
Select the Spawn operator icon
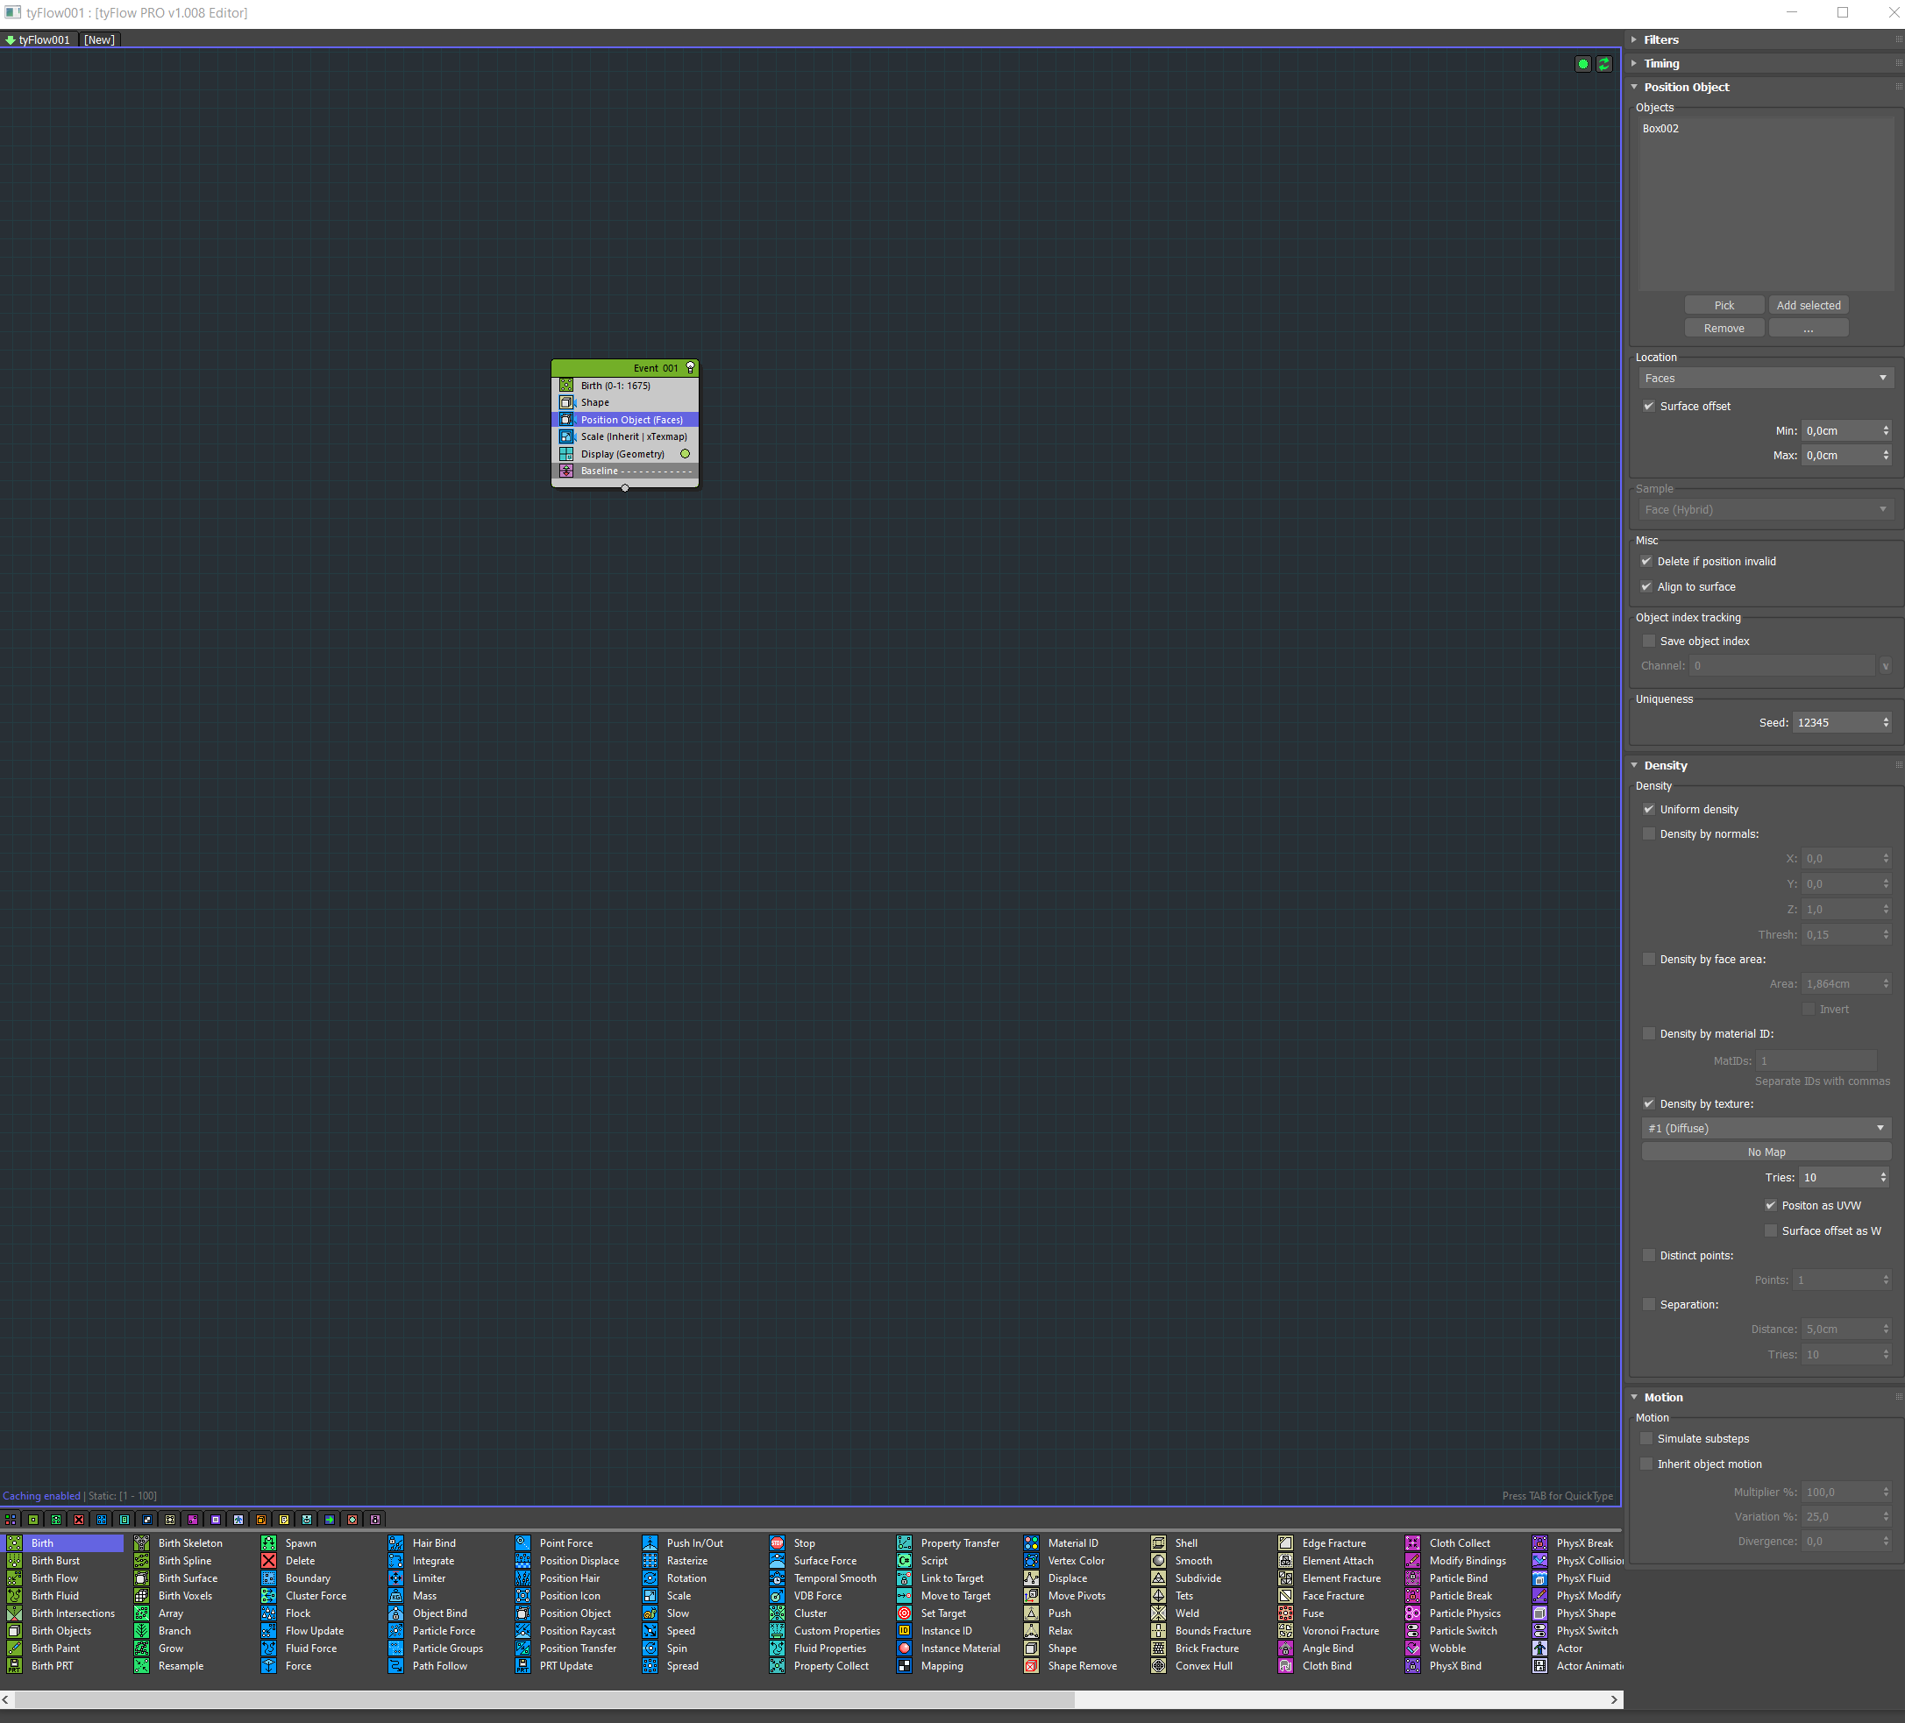click(268, 1542)
